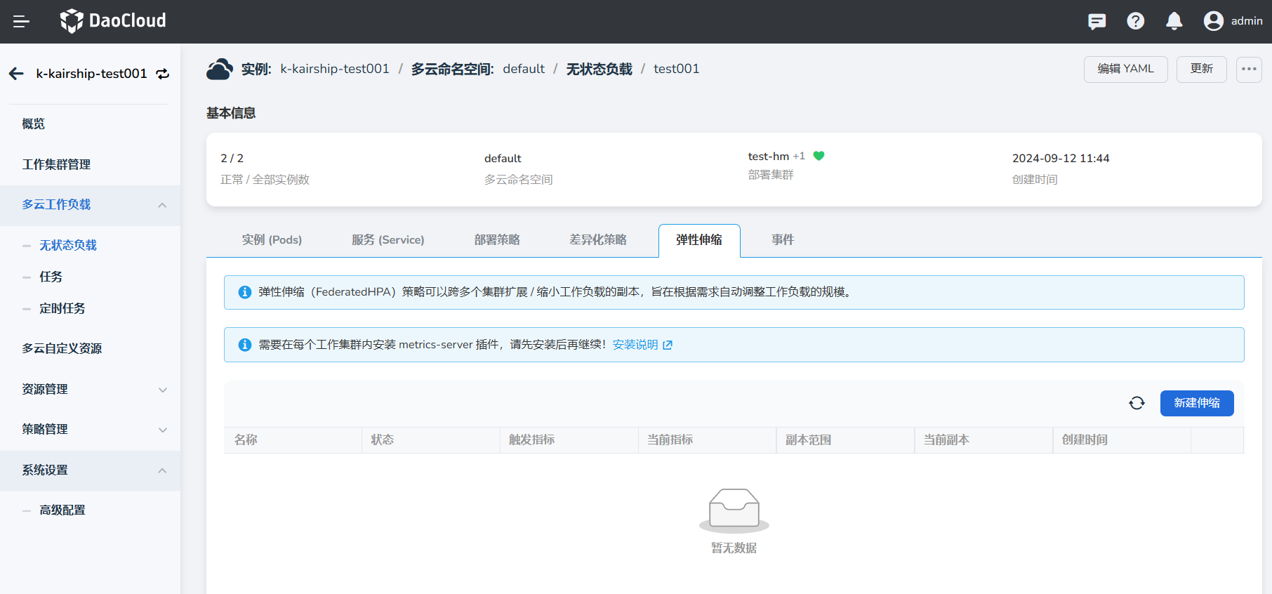Open the messages chat icon

click(1097, 22)
